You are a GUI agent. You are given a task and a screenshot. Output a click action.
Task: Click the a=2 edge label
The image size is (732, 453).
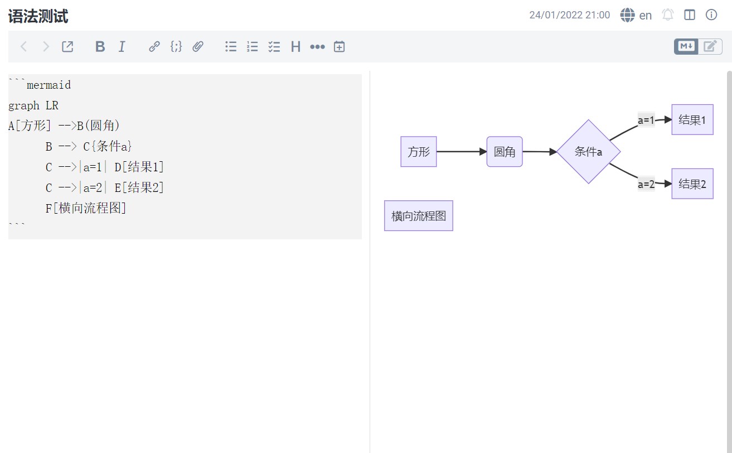click(646, 184)
